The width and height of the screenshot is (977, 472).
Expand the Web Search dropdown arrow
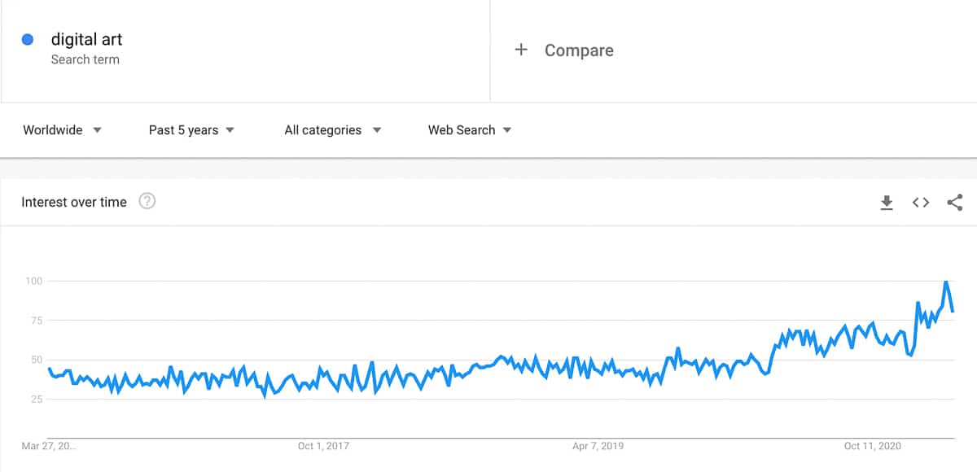[x=507, y=130]
